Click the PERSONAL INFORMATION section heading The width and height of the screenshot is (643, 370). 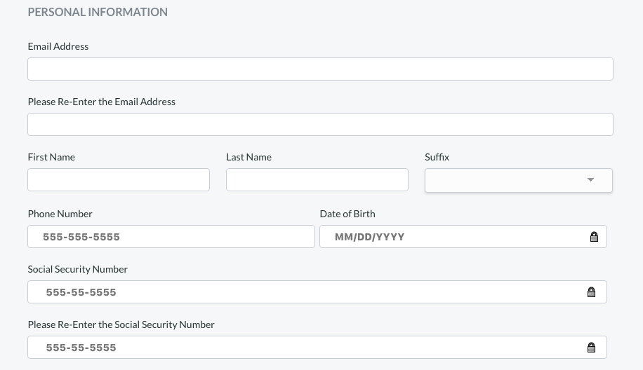98,12
